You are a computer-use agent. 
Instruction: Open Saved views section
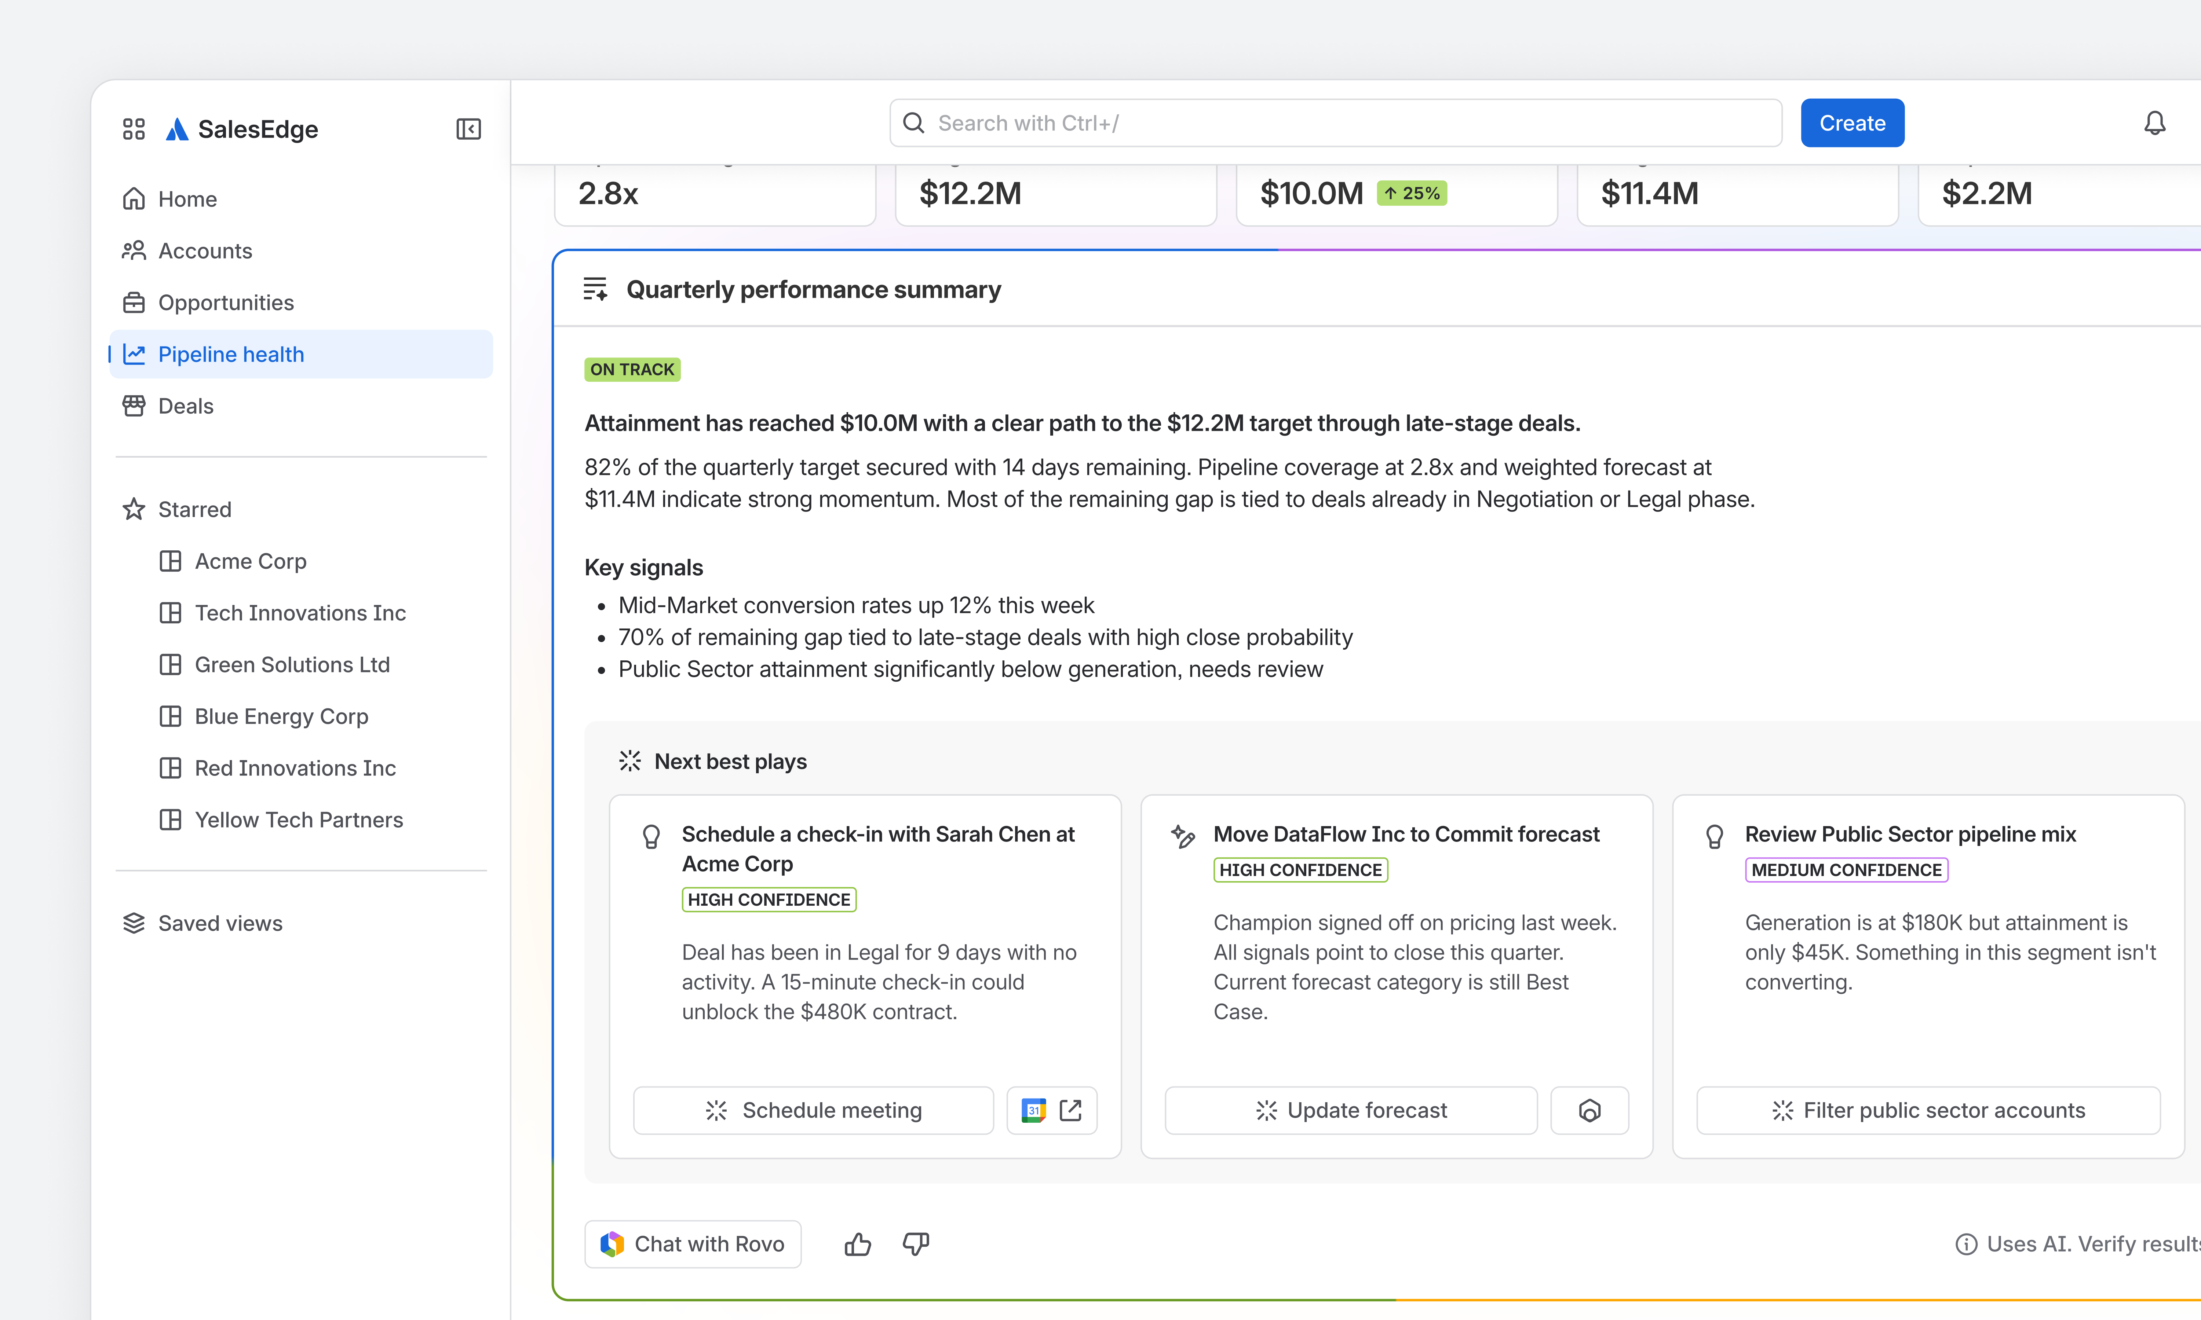220,923
